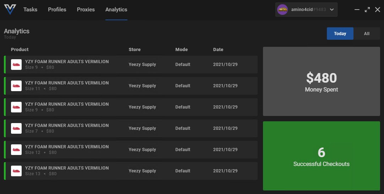Click Default mode in Size 7 row

183,128
